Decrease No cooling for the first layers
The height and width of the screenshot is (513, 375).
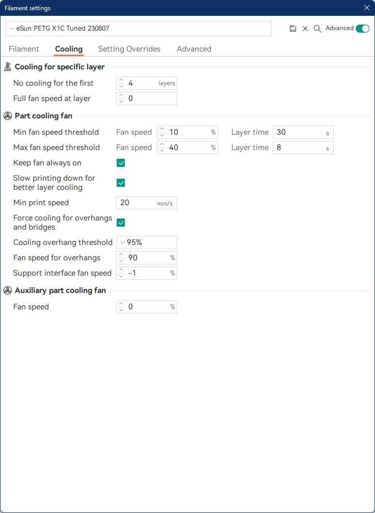click(x=121, y=86)
